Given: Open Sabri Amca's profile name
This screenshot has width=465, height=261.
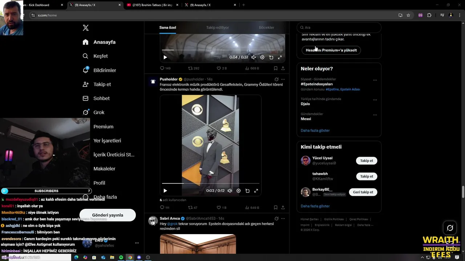Looking at the screenshot, I should point(170,219).
